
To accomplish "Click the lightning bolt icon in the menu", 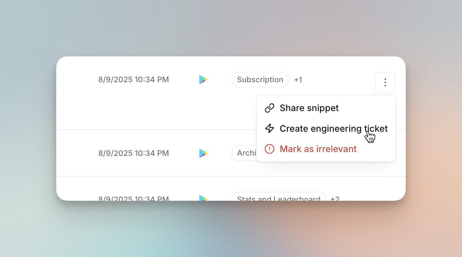I will [270, 128].
